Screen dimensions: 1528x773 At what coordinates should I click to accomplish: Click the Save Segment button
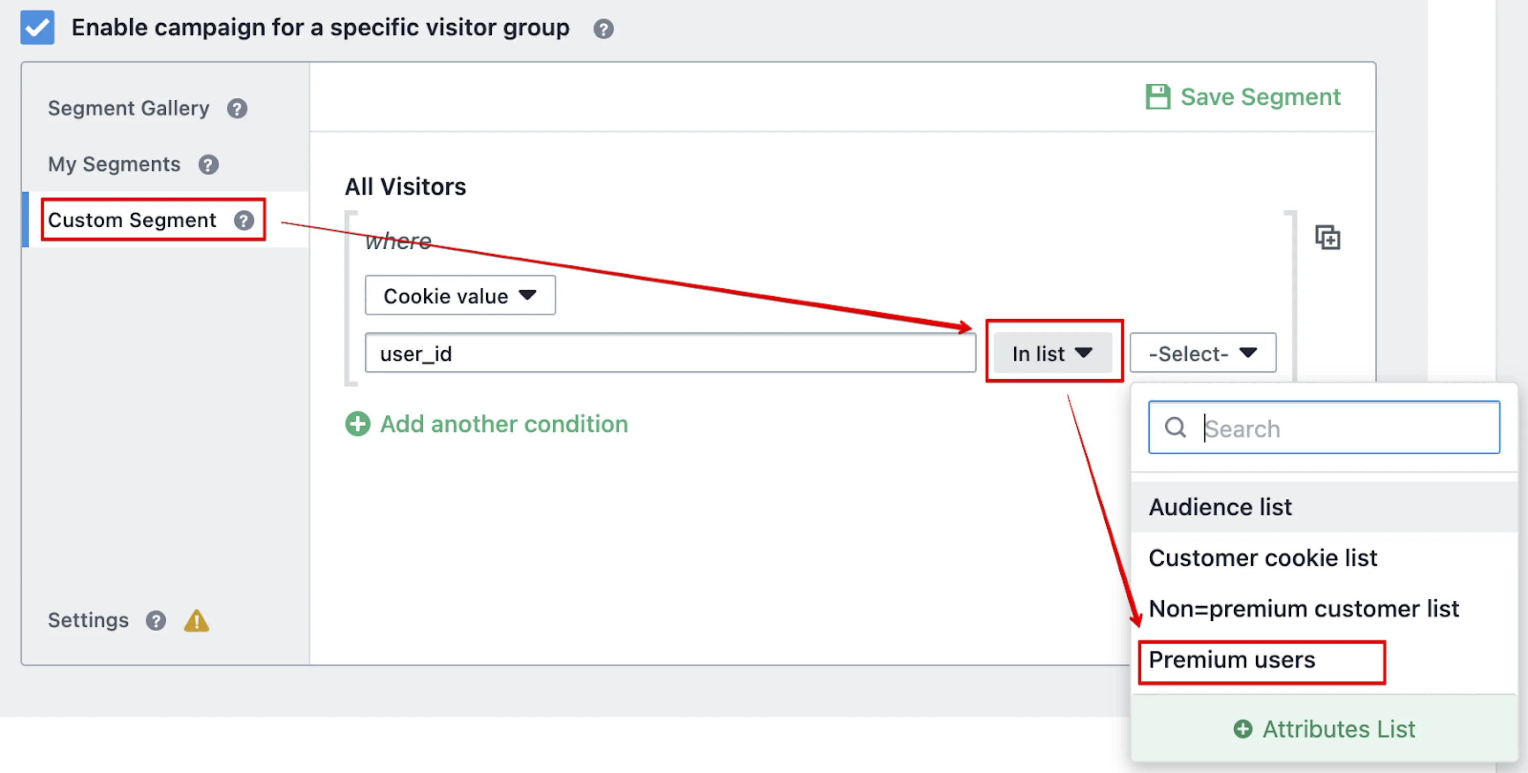click(1242, 97)
